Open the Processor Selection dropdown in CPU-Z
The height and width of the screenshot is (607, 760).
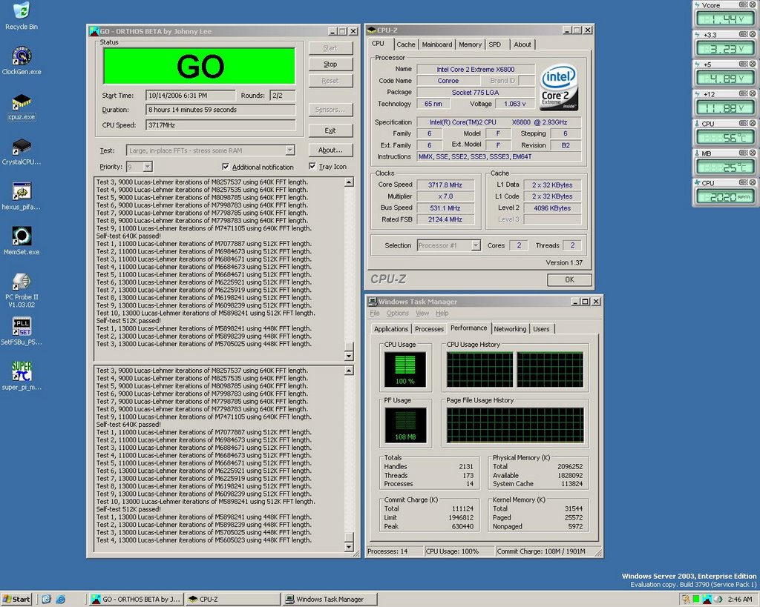pyautogui.click(x=476, y=245)
